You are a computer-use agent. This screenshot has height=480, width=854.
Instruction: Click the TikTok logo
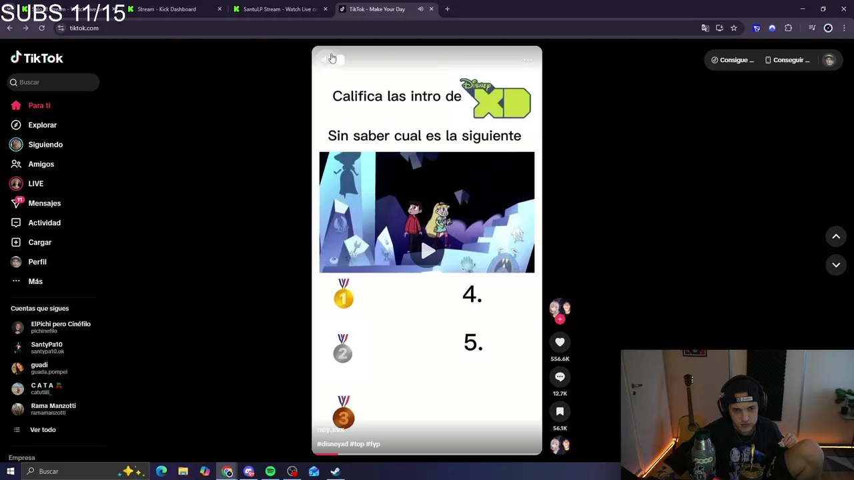click(x=37, y=58)
